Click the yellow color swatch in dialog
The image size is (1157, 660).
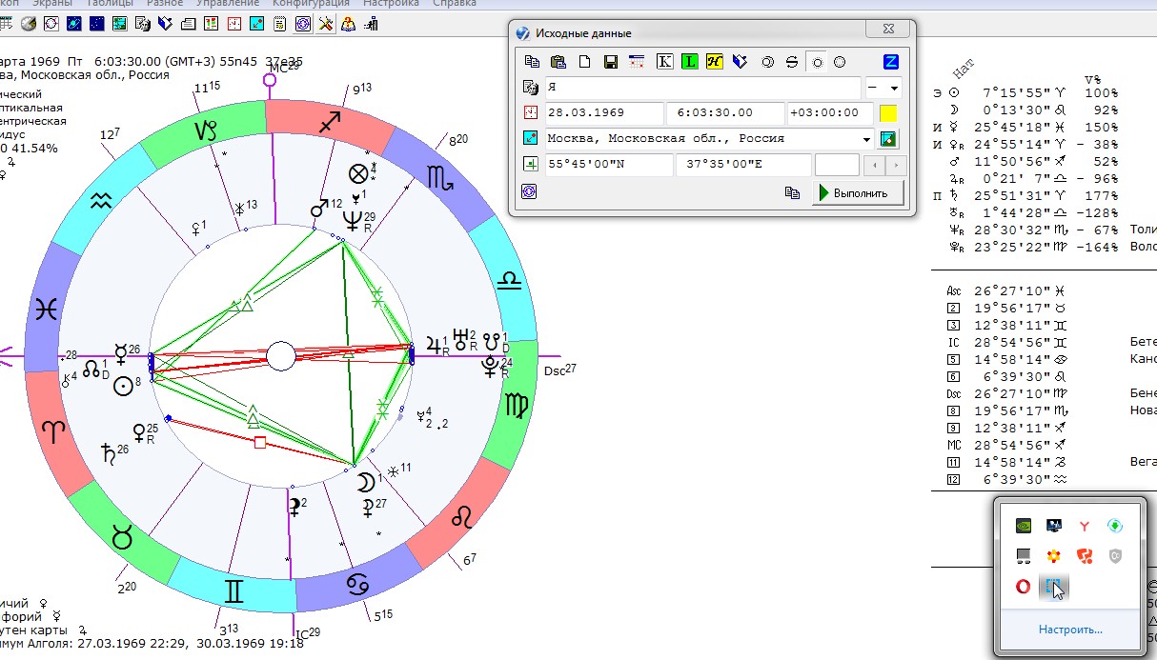click(x=888, y=113)
